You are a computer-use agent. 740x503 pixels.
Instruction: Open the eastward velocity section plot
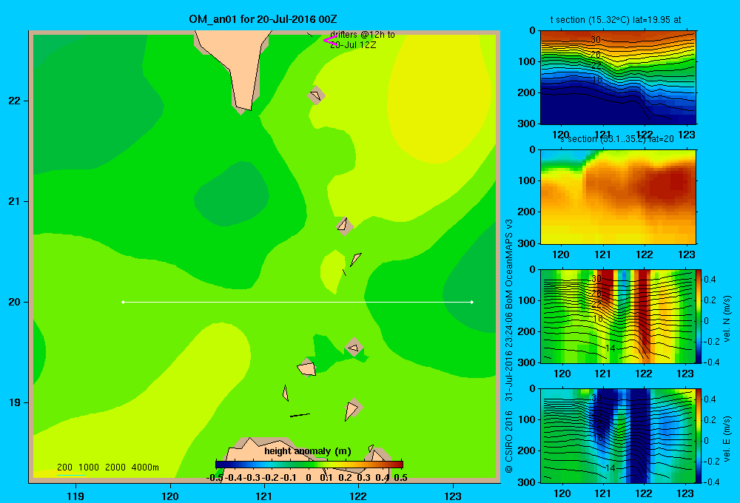click(618, 436)
